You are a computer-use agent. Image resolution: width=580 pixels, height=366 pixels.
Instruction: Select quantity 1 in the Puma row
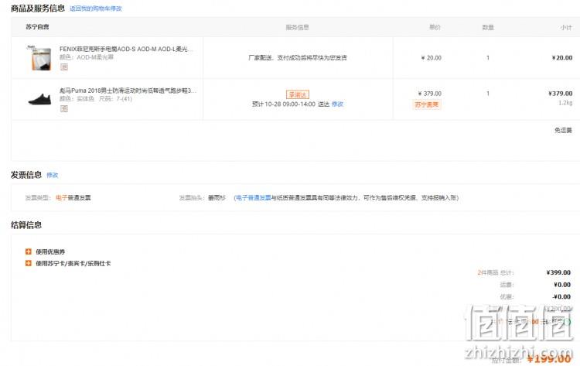pyautogui.click(x=488, y=94)
